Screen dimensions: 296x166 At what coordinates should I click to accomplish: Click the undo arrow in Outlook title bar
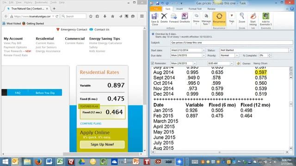coord(162,3)
